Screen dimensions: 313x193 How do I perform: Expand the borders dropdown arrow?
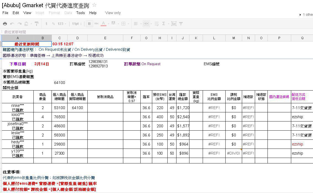(x=128, y=24)
